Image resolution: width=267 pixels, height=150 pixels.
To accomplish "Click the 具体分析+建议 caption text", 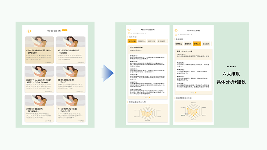I will pyautogui.click(x=231, y=82).
